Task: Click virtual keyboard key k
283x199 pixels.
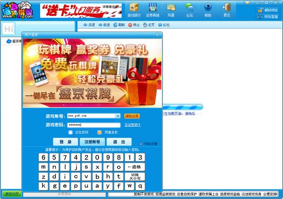Action: click(43, 186)
